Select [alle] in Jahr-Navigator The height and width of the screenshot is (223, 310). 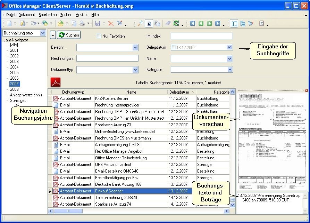[14, 45]
